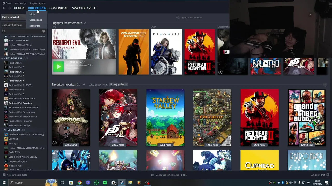The image size is (332, 186).
Task: Expand the Jugados recientemente dropdown
Action: 85,23
